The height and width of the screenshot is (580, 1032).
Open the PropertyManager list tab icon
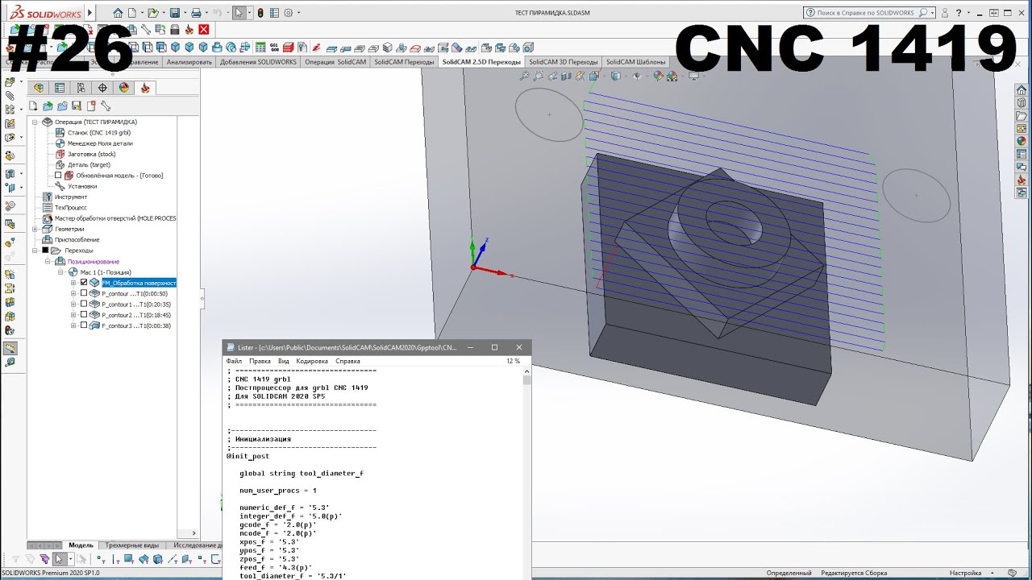click(x=60, y=88)
